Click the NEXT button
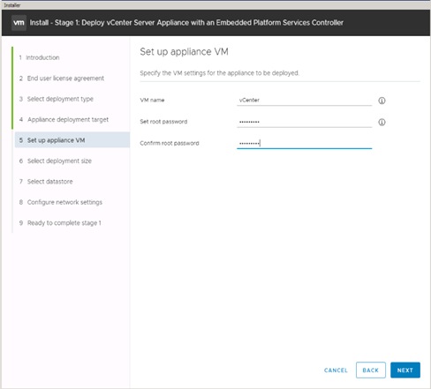This screenshot has height=389, width=431. click(x=405, y=370)
